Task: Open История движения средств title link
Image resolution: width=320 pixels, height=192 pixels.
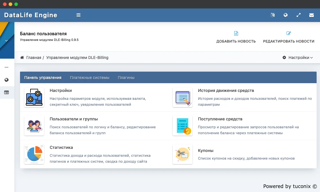Action: (x=226, y=91)
